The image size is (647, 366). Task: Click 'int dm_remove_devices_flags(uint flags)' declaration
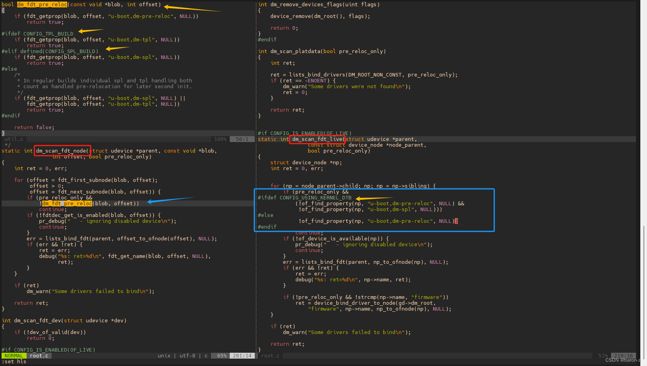point(319,4)
